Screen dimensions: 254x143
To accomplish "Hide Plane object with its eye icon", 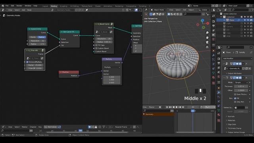I will [248, 20].
